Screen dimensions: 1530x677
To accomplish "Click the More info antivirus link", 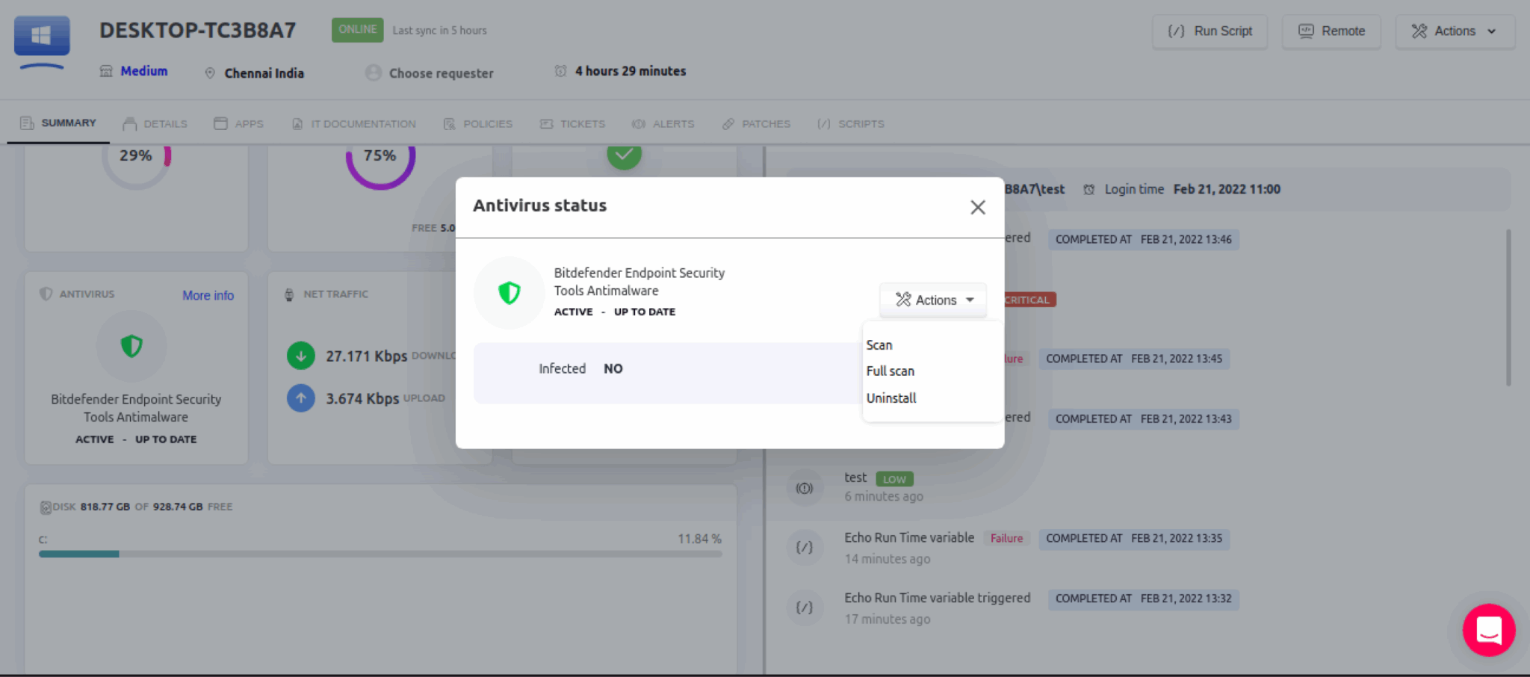I will click(208, 295).
